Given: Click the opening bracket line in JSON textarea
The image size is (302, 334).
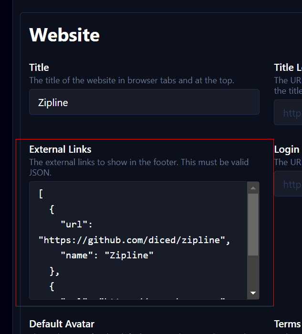Looking at the screenshot, I should click(x=41, y=194).
